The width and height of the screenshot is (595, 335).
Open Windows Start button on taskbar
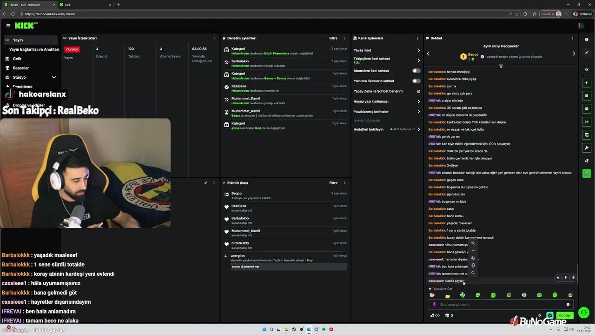(x=264, y=329)
